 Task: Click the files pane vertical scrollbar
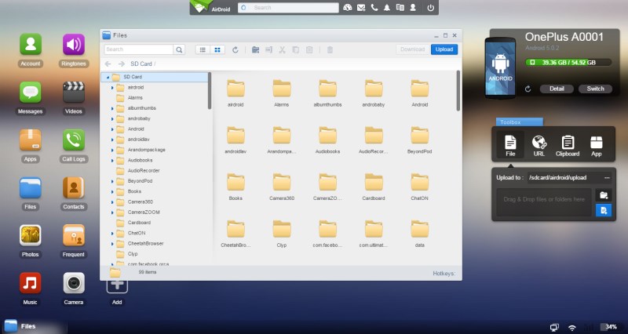(458, 91)
